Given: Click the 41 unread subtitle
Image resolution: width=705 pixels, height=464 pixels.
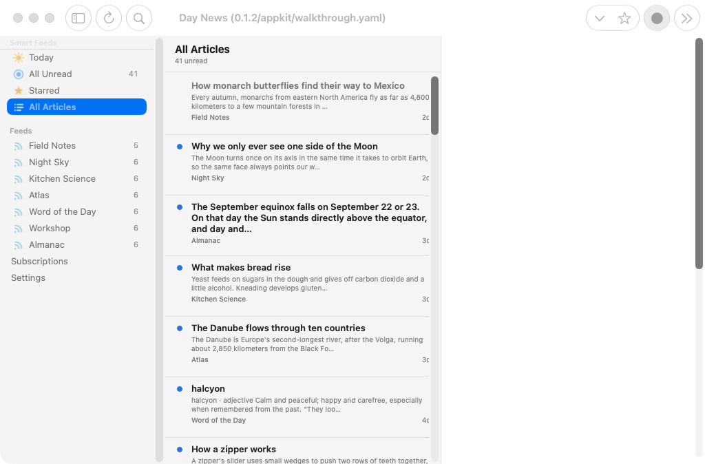Looking at the screenshot, I should tap(191, 61).
